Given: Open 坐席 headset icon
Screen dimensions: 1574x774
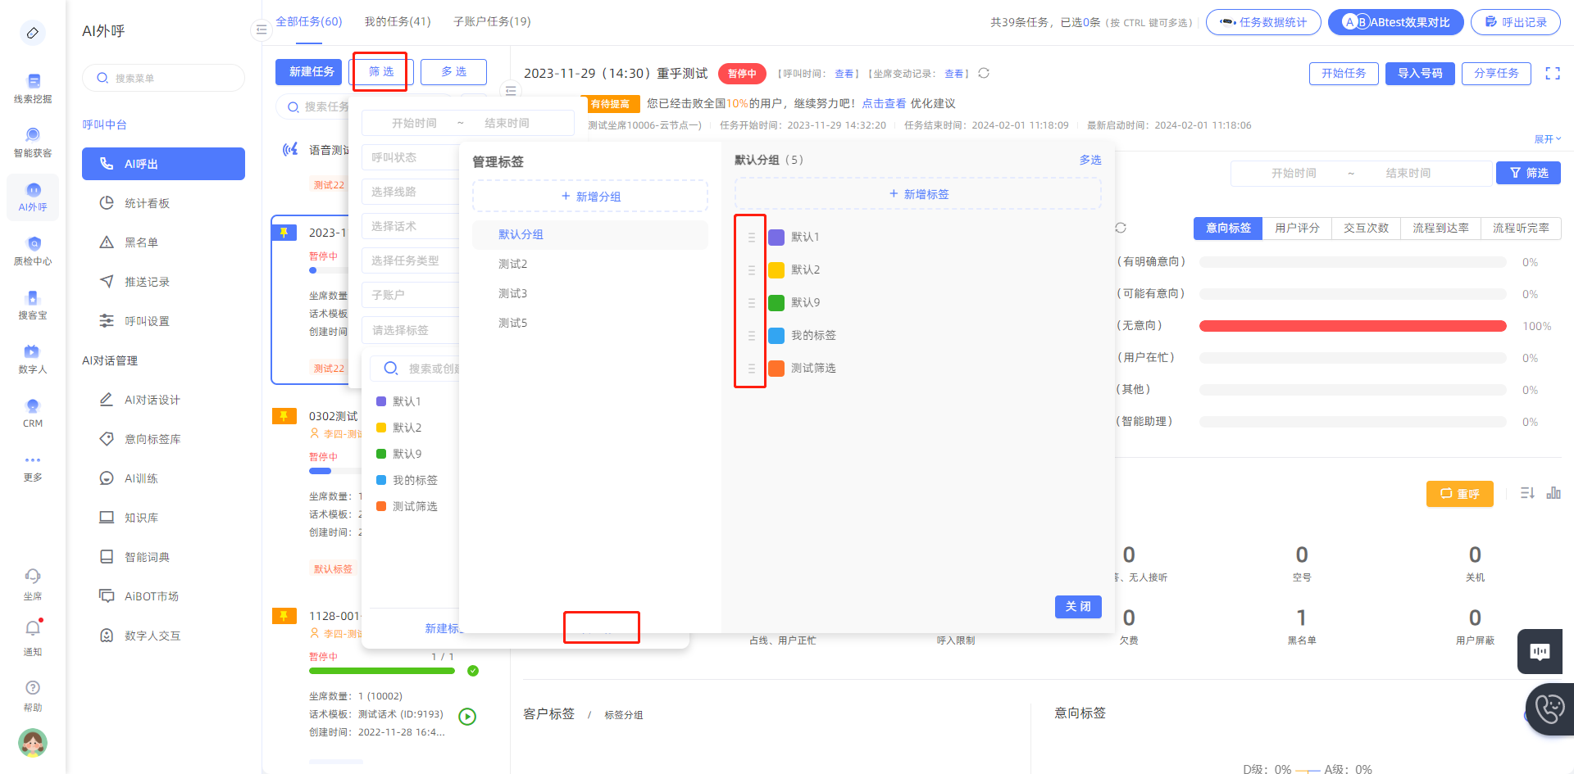Looking at the screenshot, I should [33, 584].
